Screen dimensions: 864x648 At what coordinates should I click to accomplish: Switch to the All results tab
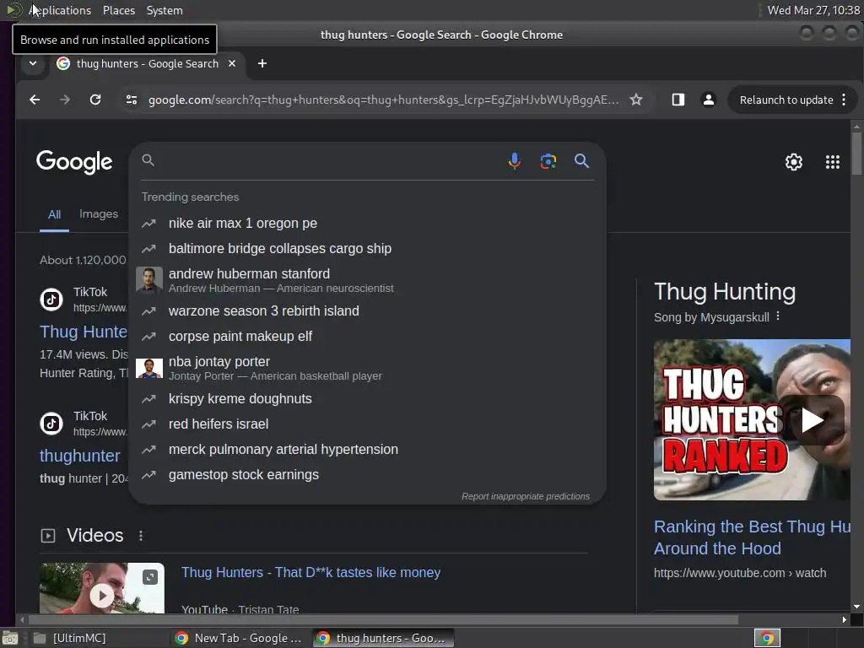click(54, 215)
